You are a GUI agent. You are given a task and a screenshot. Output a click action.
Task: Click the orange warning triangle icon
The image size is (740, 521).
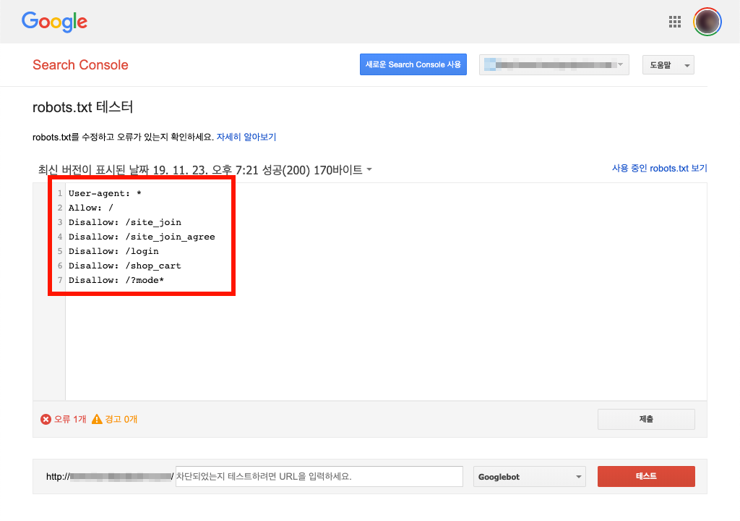click(x=97, y=419)
